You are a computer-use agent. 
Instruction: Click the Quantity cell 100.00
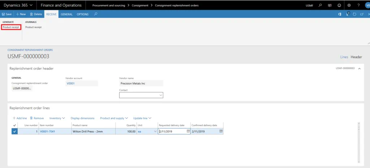[126, 132]
